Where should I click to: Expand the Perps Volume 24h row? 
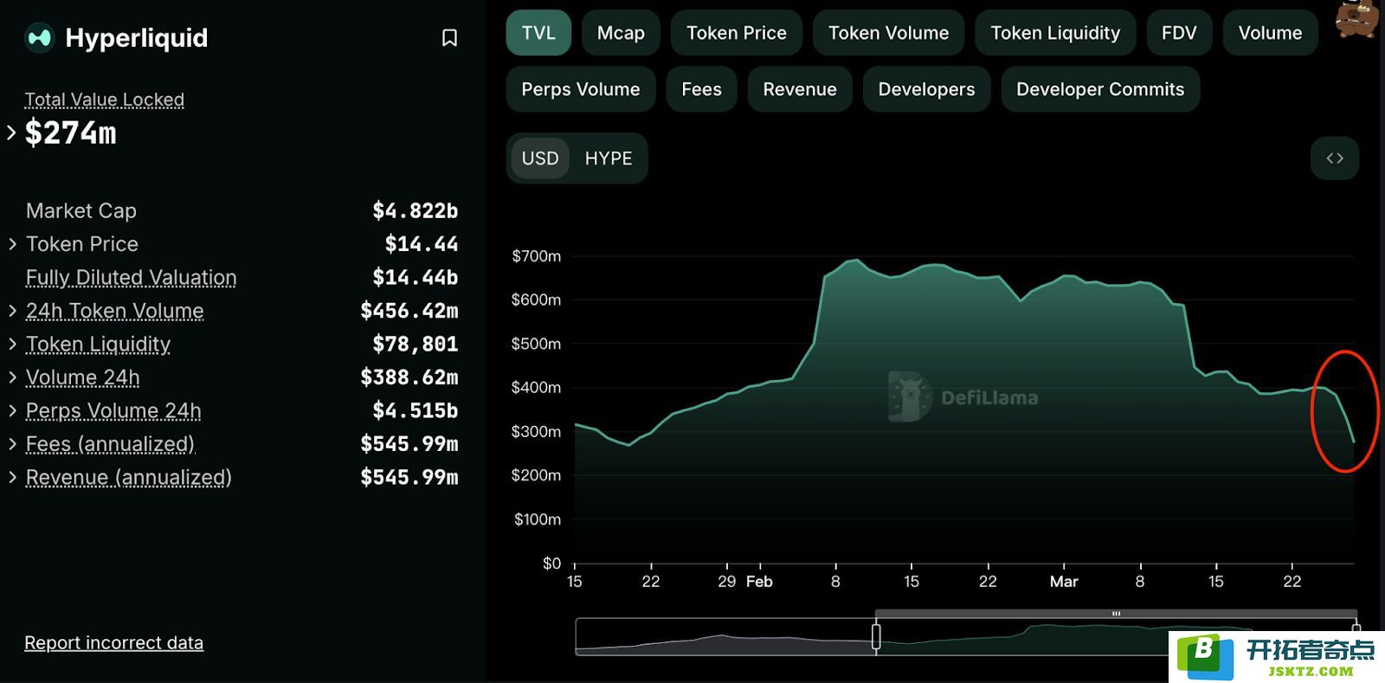coord(12,410)
